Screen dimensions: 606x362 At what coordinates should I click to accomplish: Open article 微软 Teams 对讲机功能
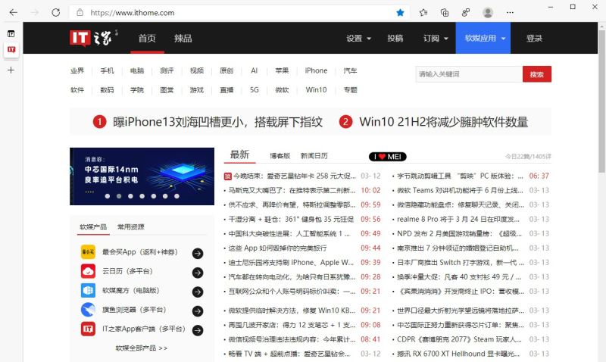point(460,190)
